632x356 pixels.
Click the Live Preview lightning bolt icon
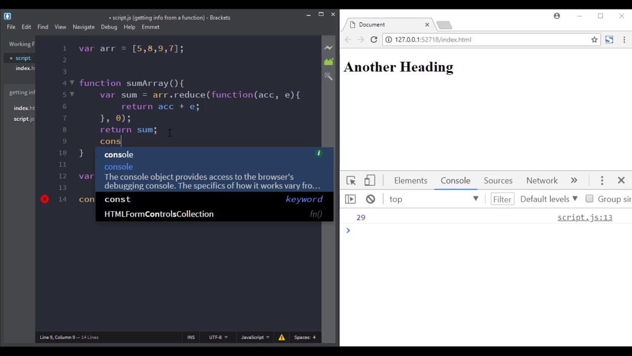328,48
